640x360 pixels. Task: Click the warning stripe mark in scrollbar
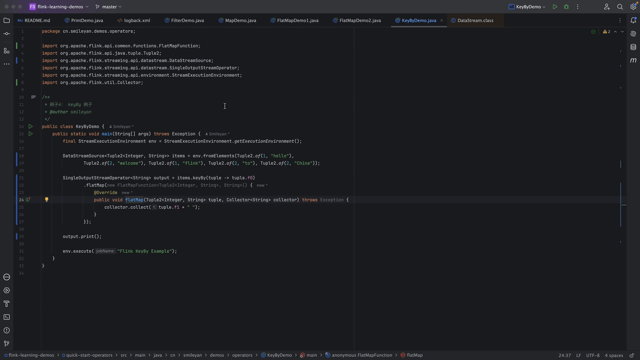[x=624, y=205]
